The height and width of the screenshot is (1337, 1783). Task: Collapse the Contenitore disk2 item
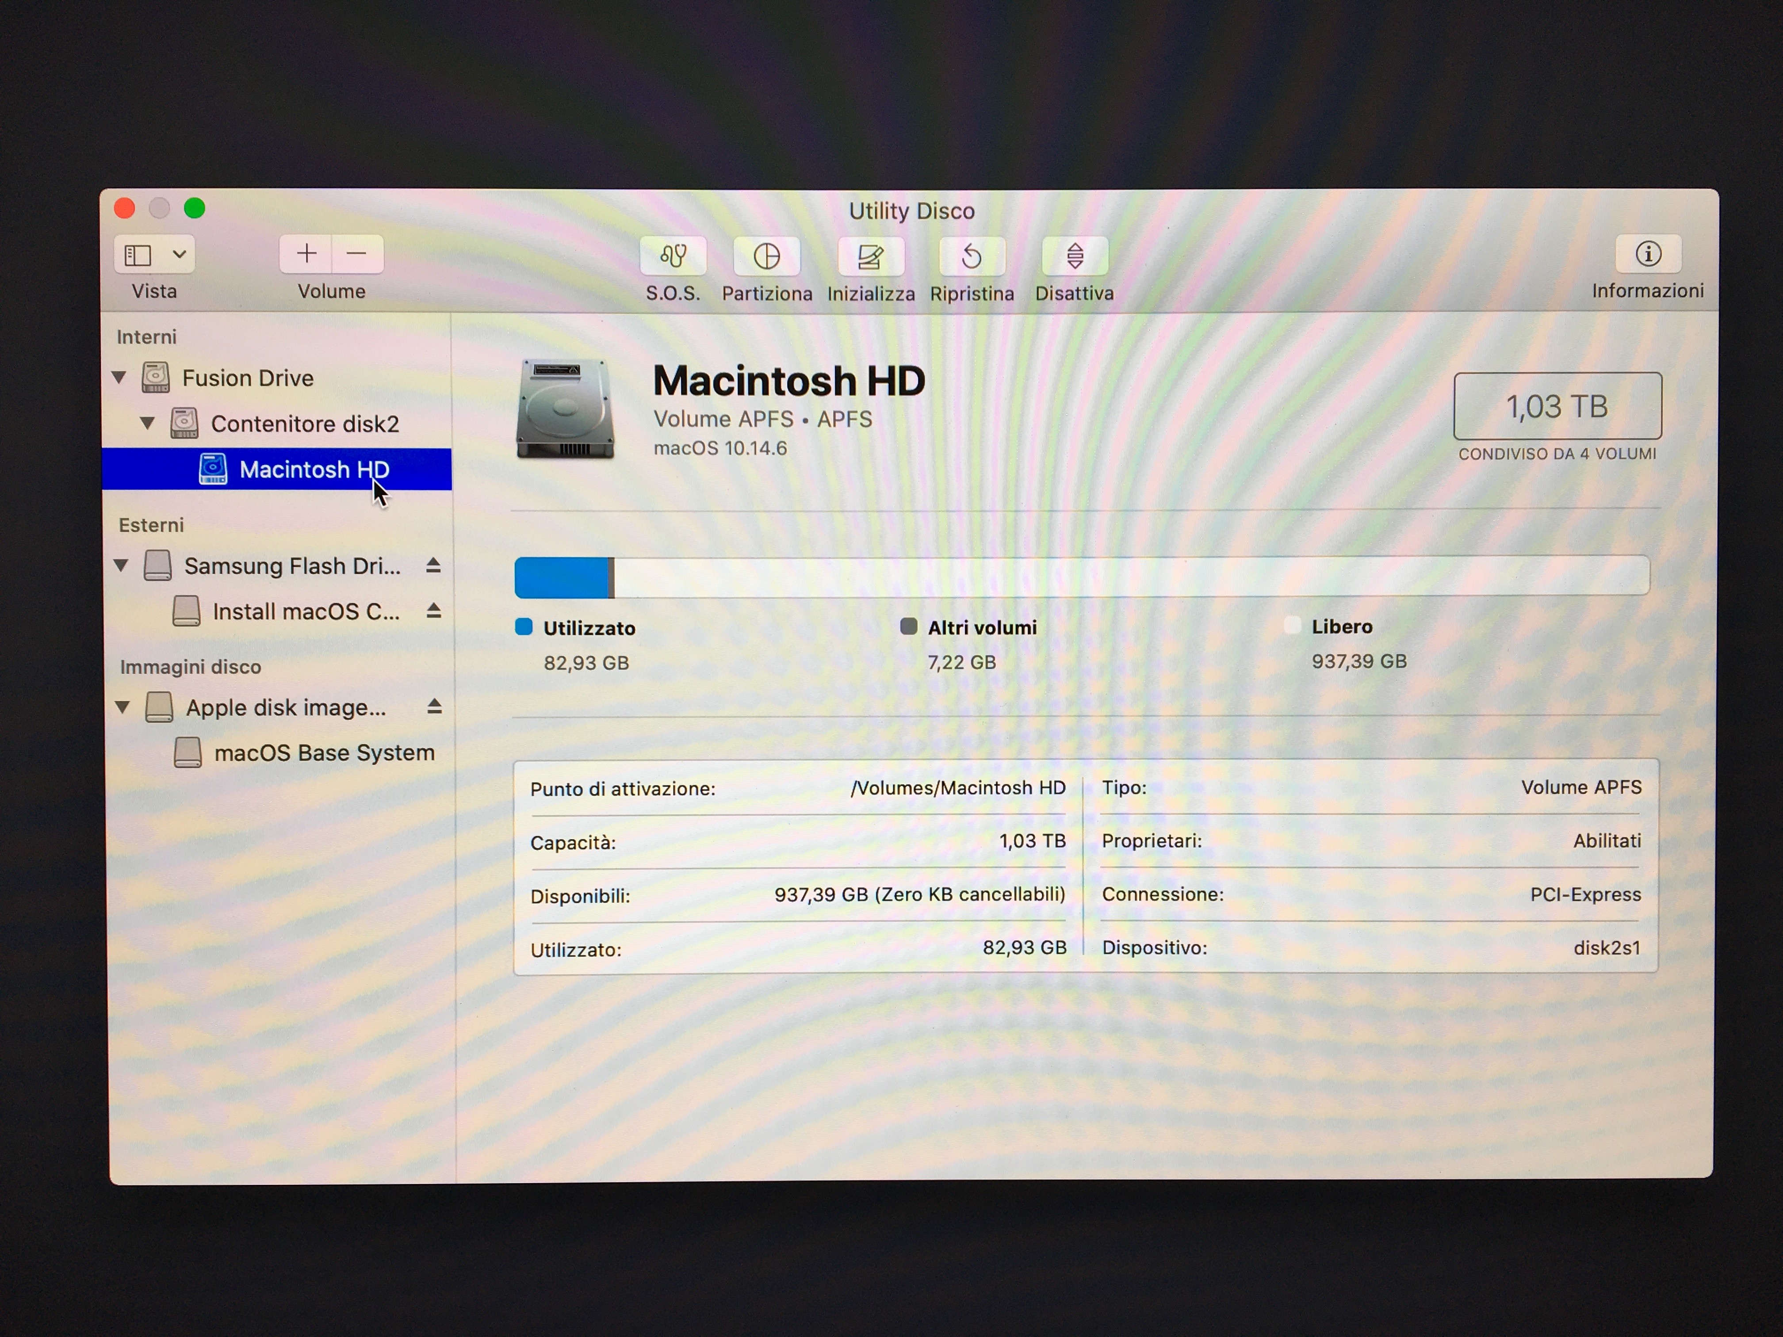(x=148, y=423)
